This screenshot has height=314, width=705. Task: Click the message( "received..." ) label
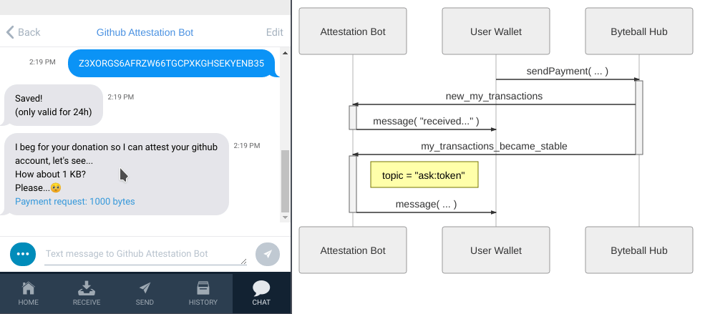[x=426, y=122]
